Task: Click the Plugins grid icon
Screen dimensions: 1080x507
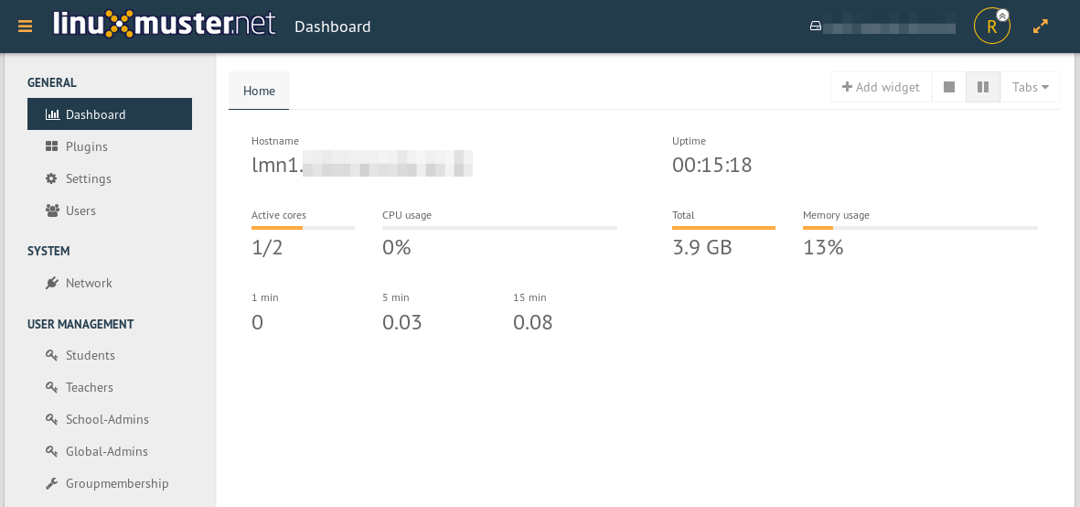Action: [x=52, y=146]
